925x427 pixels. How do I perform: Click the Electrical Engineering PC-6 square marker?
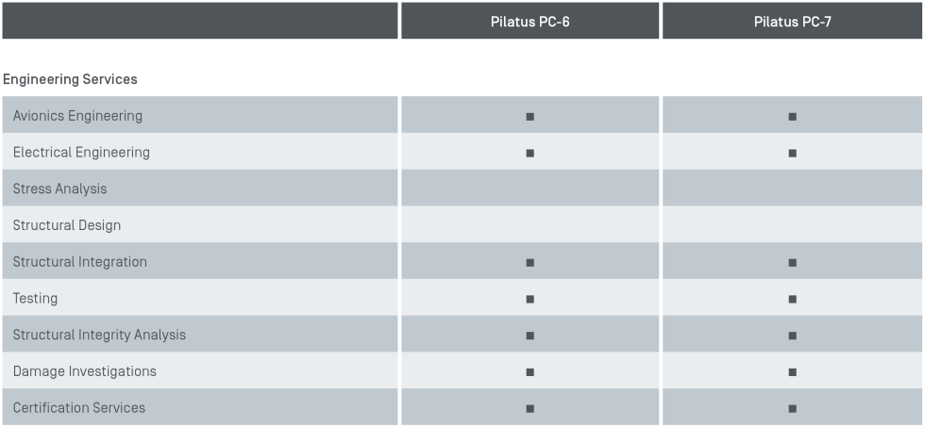(530, 153)
